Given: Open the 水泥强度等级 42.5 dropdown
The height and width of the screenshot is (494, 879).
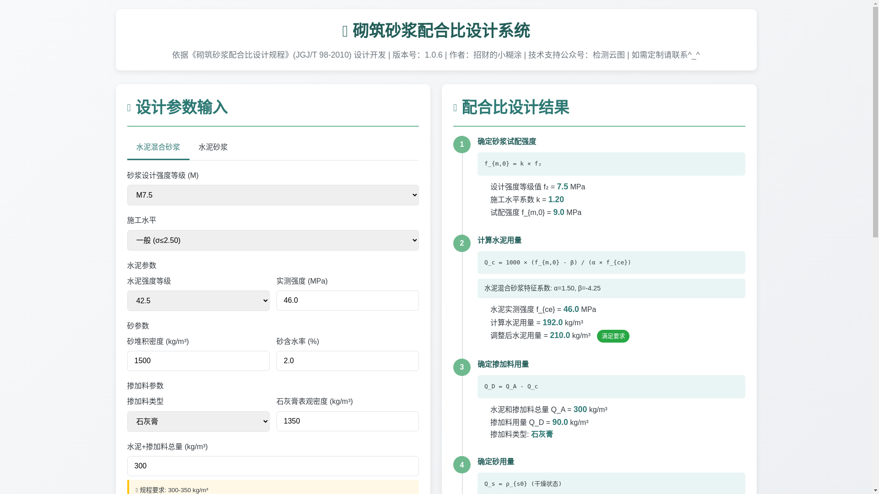Looking at the screenshot, I should [x=198, y=301].
